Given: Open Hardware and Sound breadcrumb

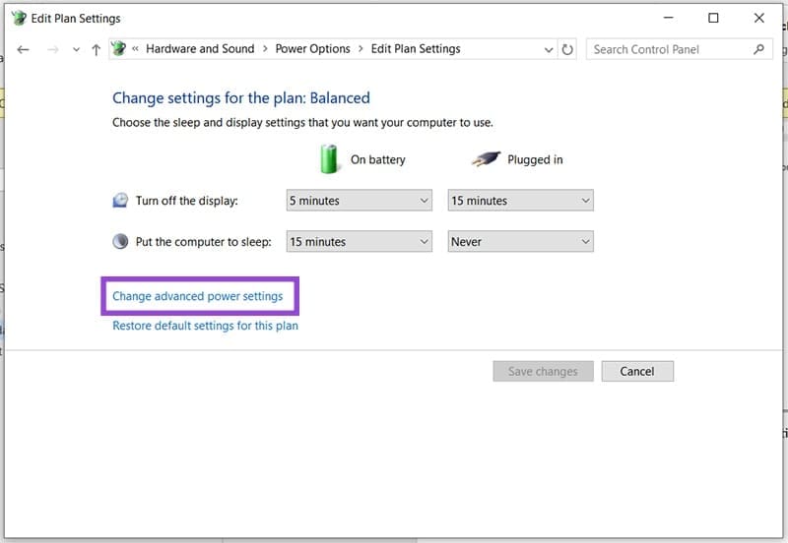Looking at the screenshot, I should pos(200,48).
